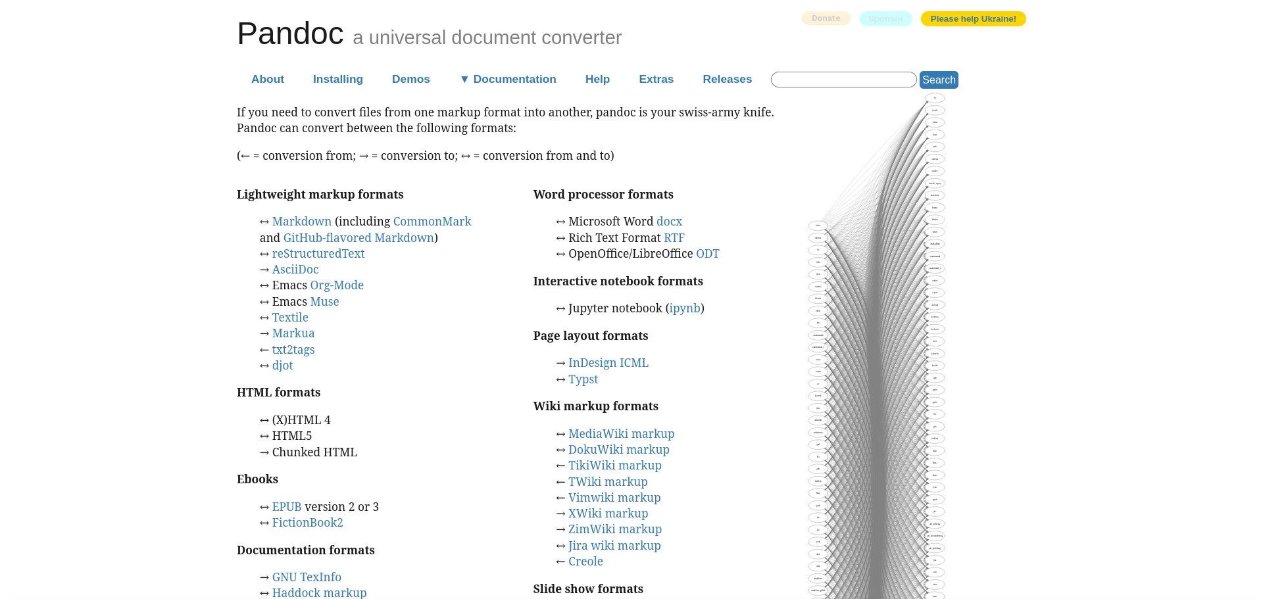Open the About menu item
1263x599 pixels.
(x=267, y=79)
